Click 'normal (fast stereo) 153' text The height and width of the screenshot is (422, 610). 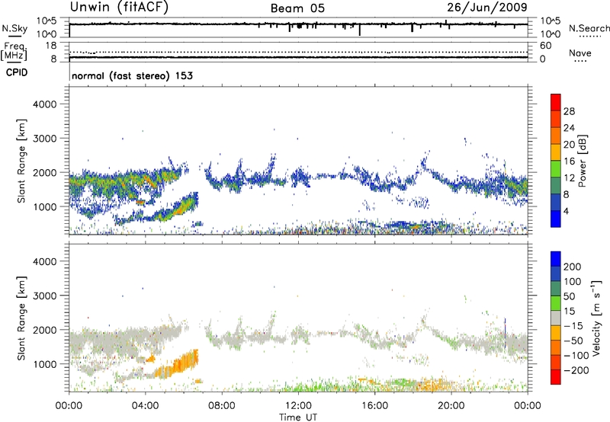tap(132, 75)
